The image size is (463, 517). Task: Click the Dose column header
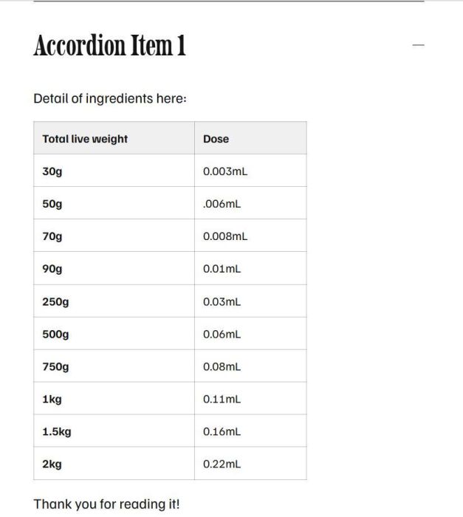pyautogui.click(x=216, y=139)
